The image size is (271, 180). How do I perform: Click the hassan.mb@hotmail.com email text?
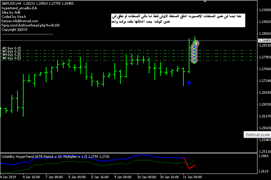(x=19, y=21)
